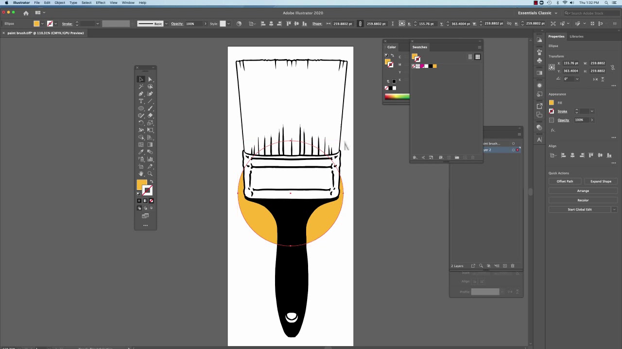Activate the Scale tool

[x=150, y=123]
